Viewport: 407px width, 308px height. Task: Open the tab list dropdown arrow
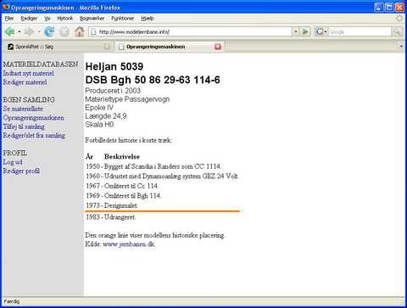[x=401, y=47]
